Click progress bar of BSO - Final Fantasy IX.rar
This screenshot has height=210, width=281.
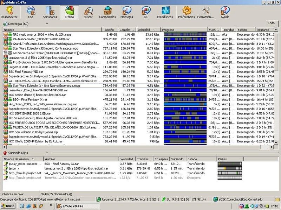click(185, 99)
